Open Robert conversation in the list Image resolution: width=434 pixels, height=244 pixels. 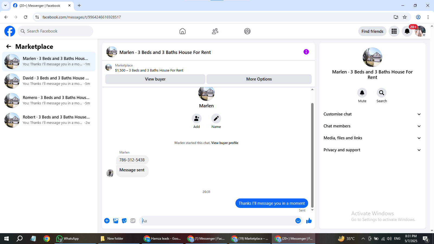pyautogui.click(x=49, y=120)
